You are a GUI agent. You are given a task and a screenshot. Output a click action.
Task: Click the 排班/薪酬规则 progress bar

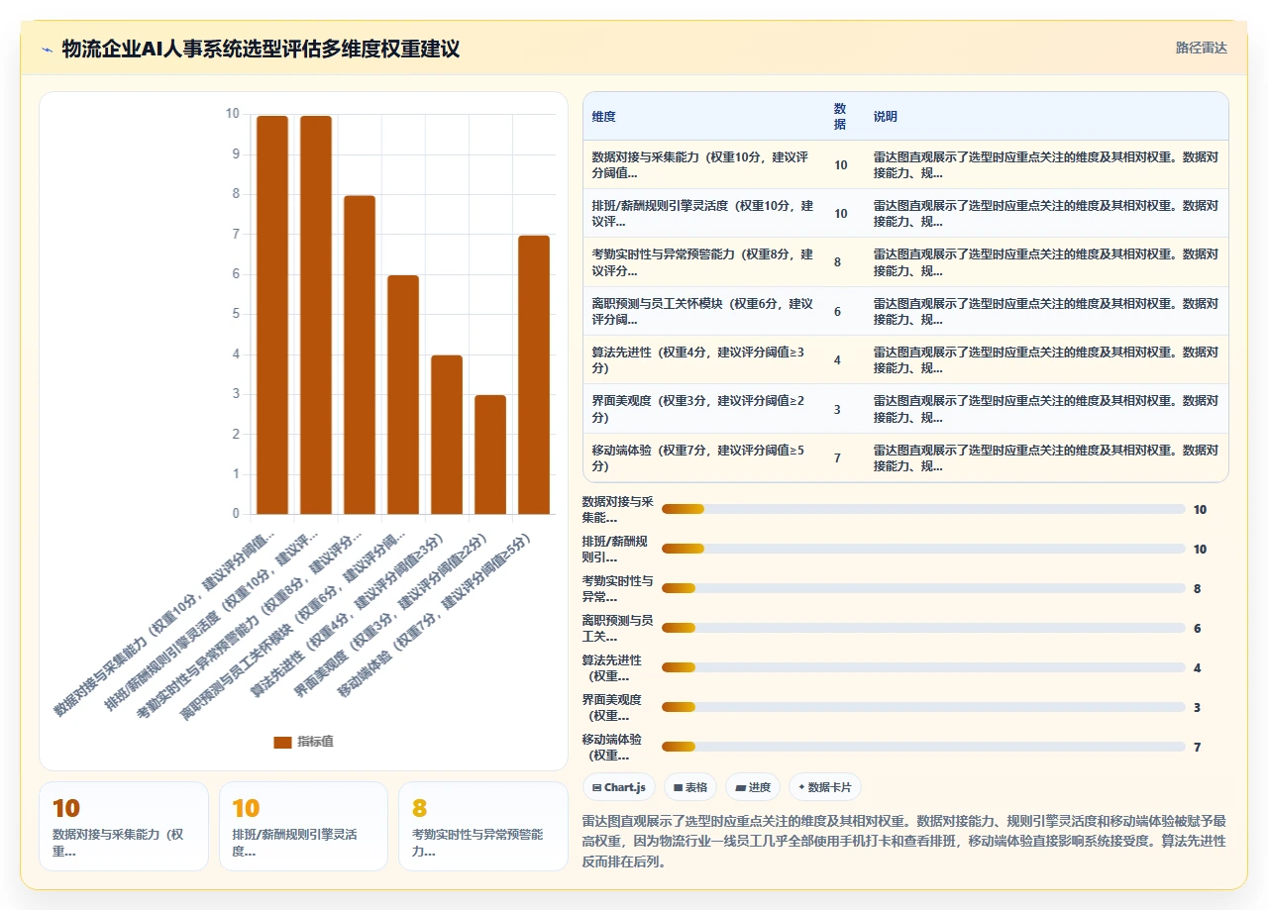click(x=923, y=549)
